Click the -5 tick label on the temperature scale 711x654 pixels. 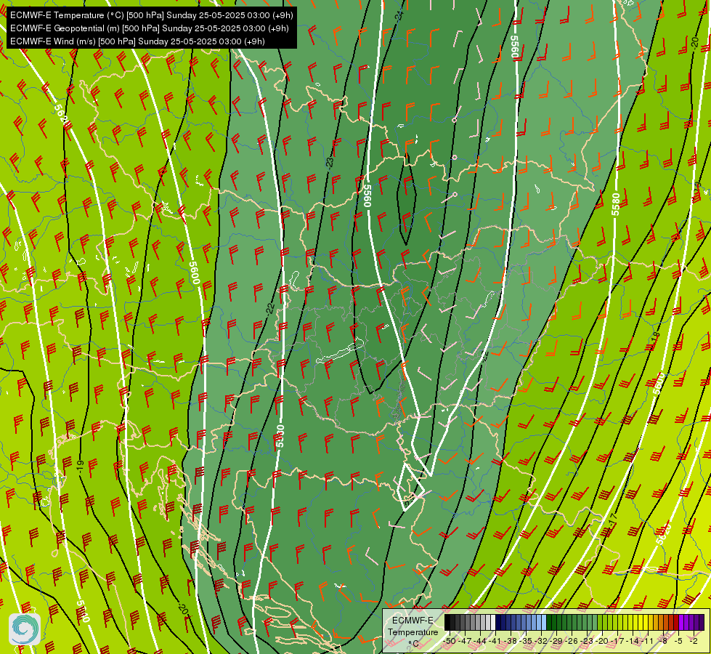(x=678, y=641)
